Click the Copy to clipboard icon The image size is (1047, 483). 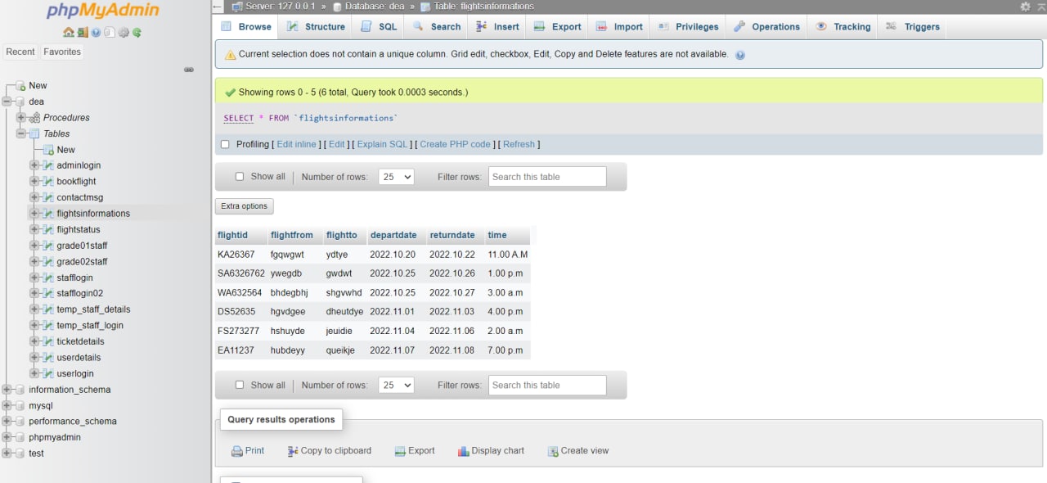pyautogui.click(x=293, y=451)
